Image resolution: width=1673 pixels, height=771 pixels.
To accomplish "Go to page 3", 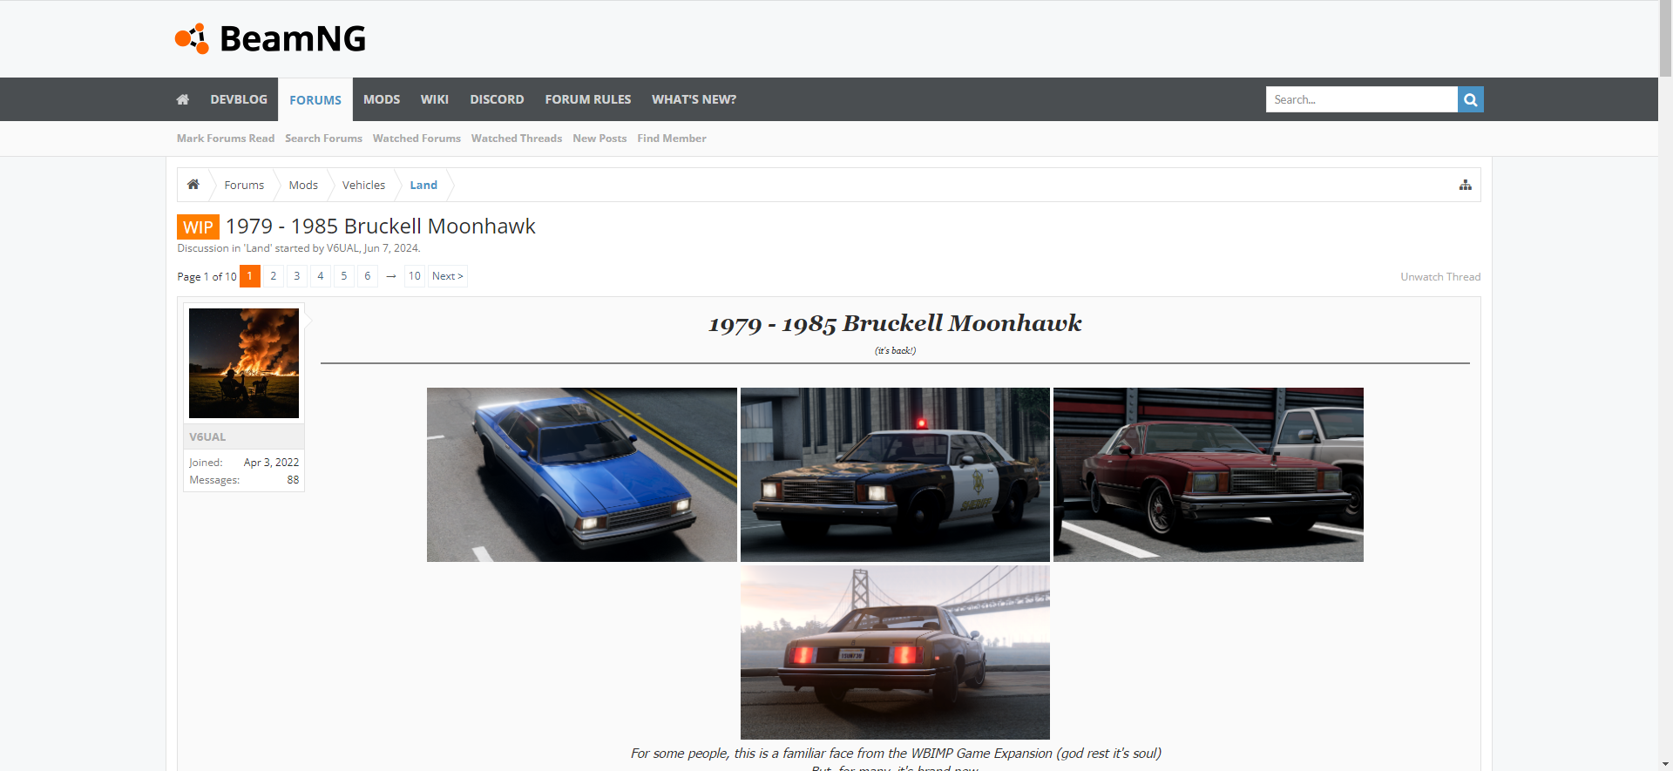I will tap(297, 276).
